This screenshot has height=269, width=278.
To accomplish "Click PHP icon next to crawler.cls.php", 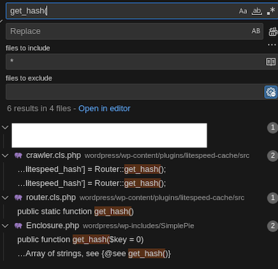I will coord(18,156).
